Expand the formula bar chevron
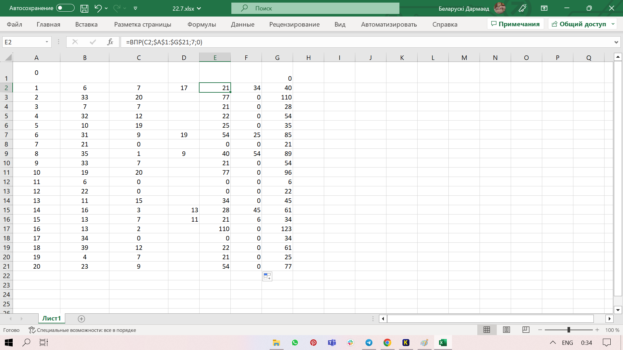The width and height of the screenshot is (623, 350). coord(616,42)
